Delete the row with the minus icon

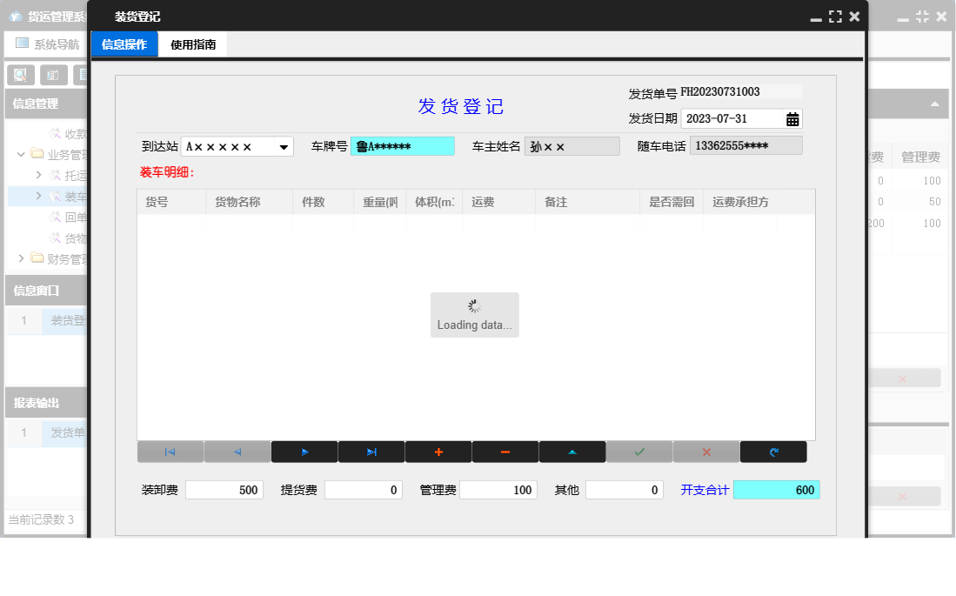pos(505,452)
